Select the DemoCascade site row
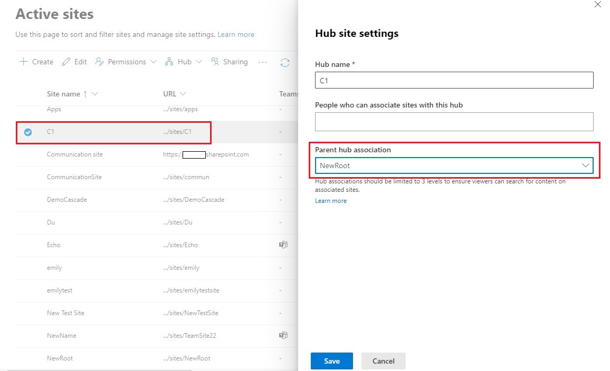This screenshot has height=371, width=610. click(156, 200)
